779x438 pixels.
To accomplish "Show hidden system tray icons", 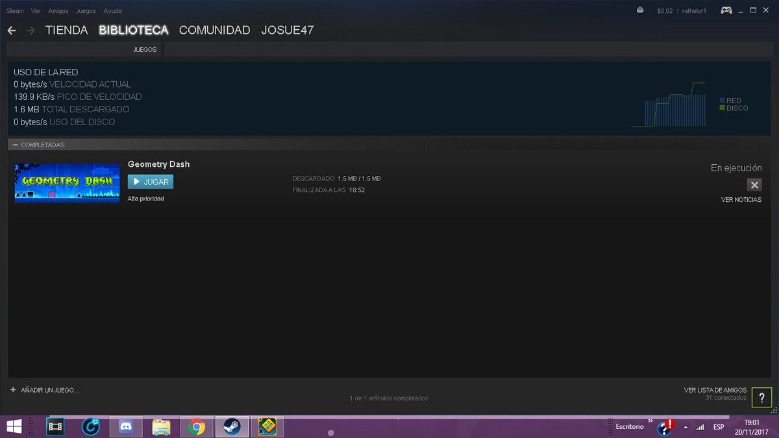I will pos(686,428).
